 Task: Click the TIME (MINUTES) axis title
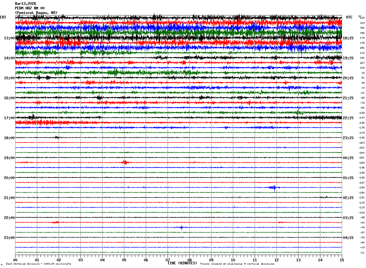pyautogui.click(x=182, y=263)
